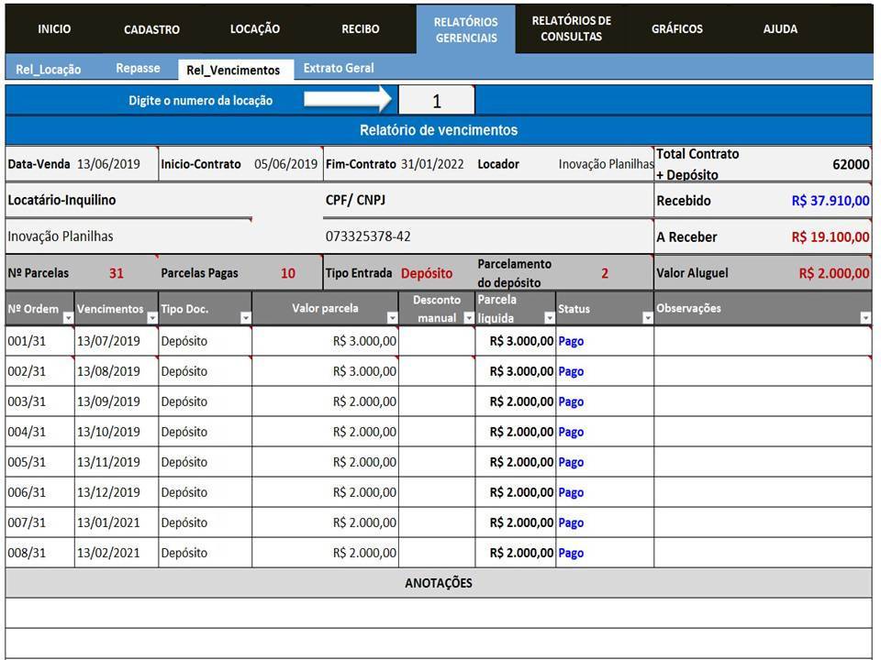Switch to the GRÁFICOS section
Viewport: 881px width, 660px height.
pos(677,28)
